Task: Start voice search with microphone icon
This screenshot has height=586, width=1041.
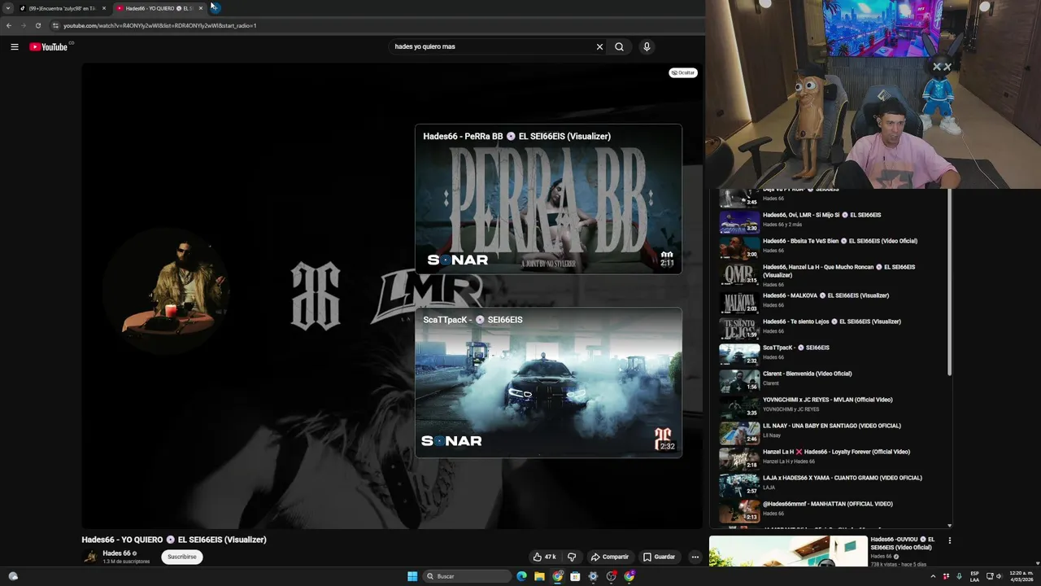Action: click(647, 47)
